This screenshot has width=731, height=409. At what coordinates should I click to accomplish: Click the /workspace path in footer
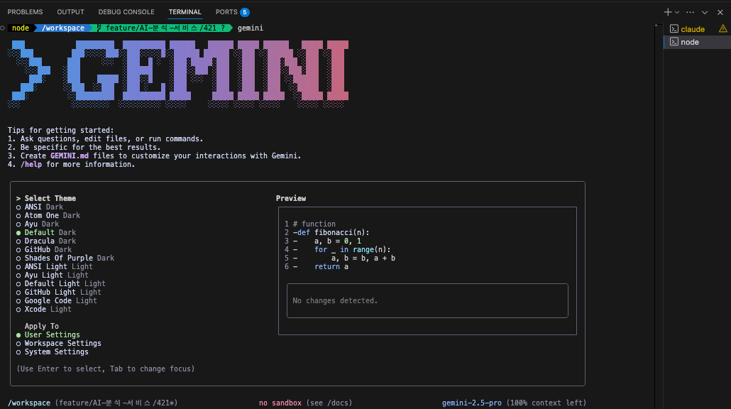(29, 403)
